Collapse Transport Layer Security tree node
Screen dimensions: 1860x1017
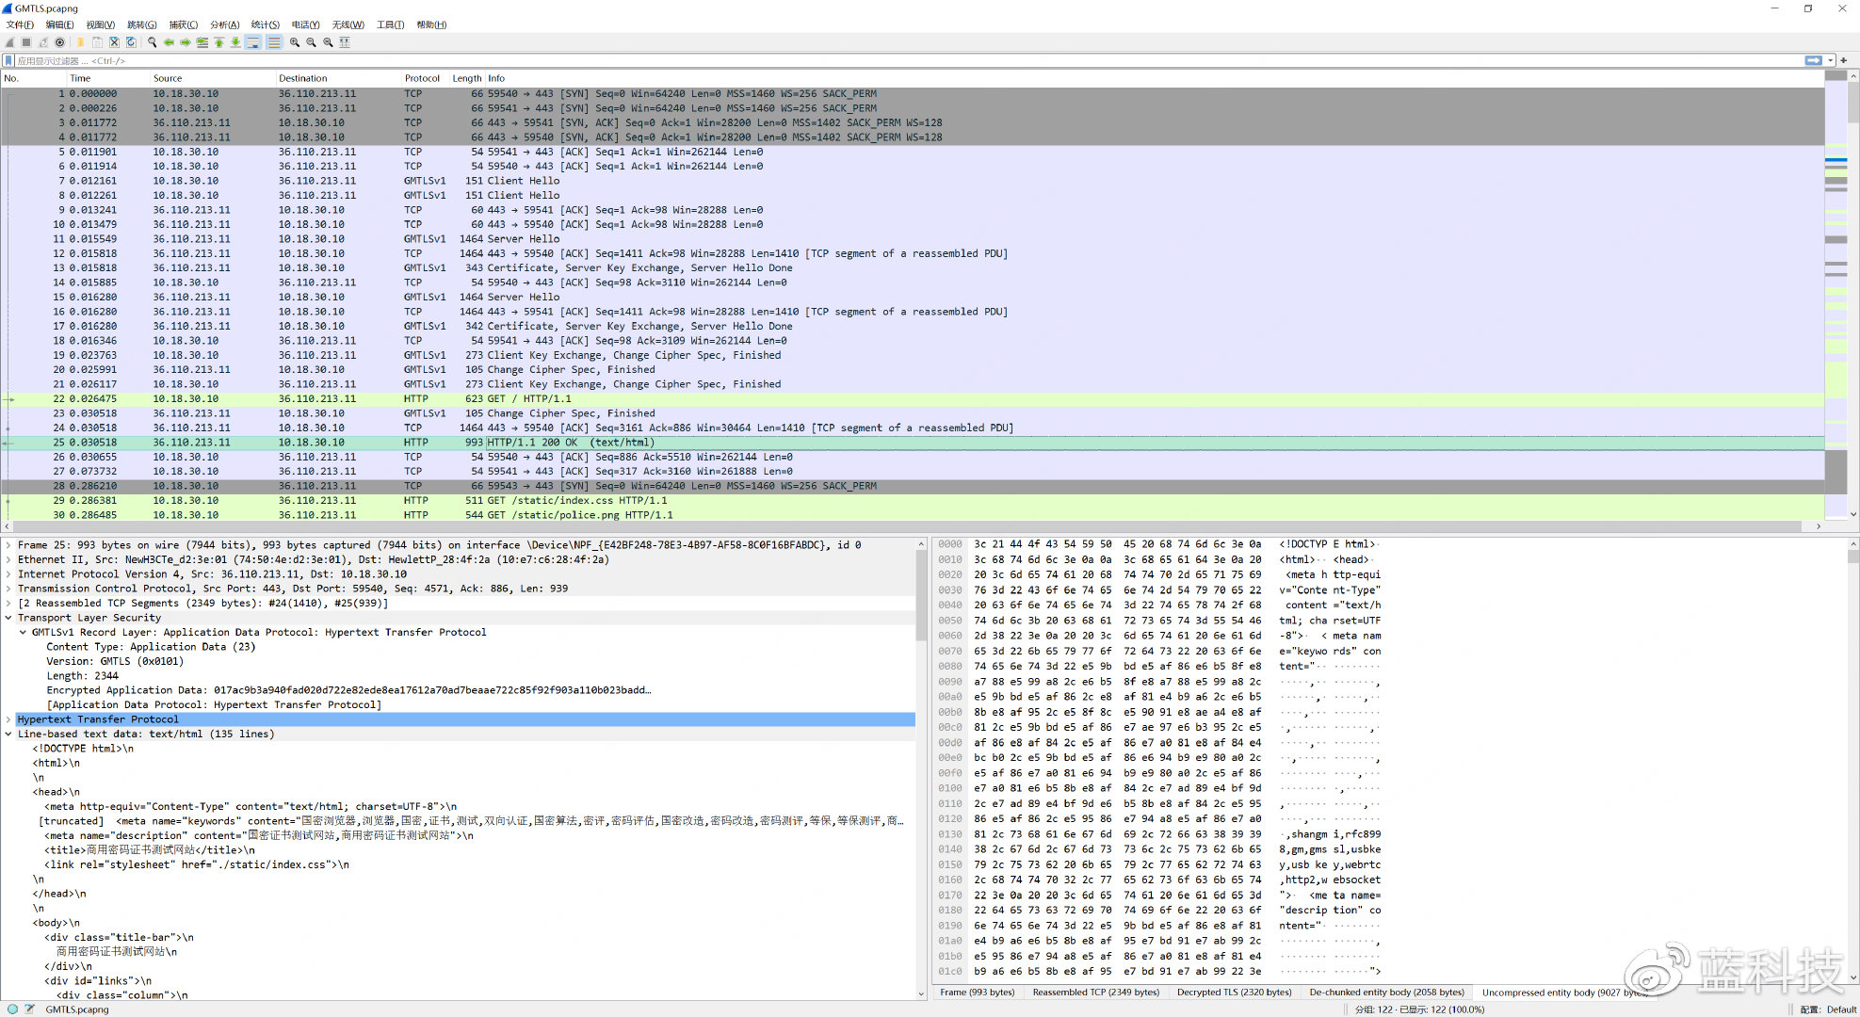point(8,618)
